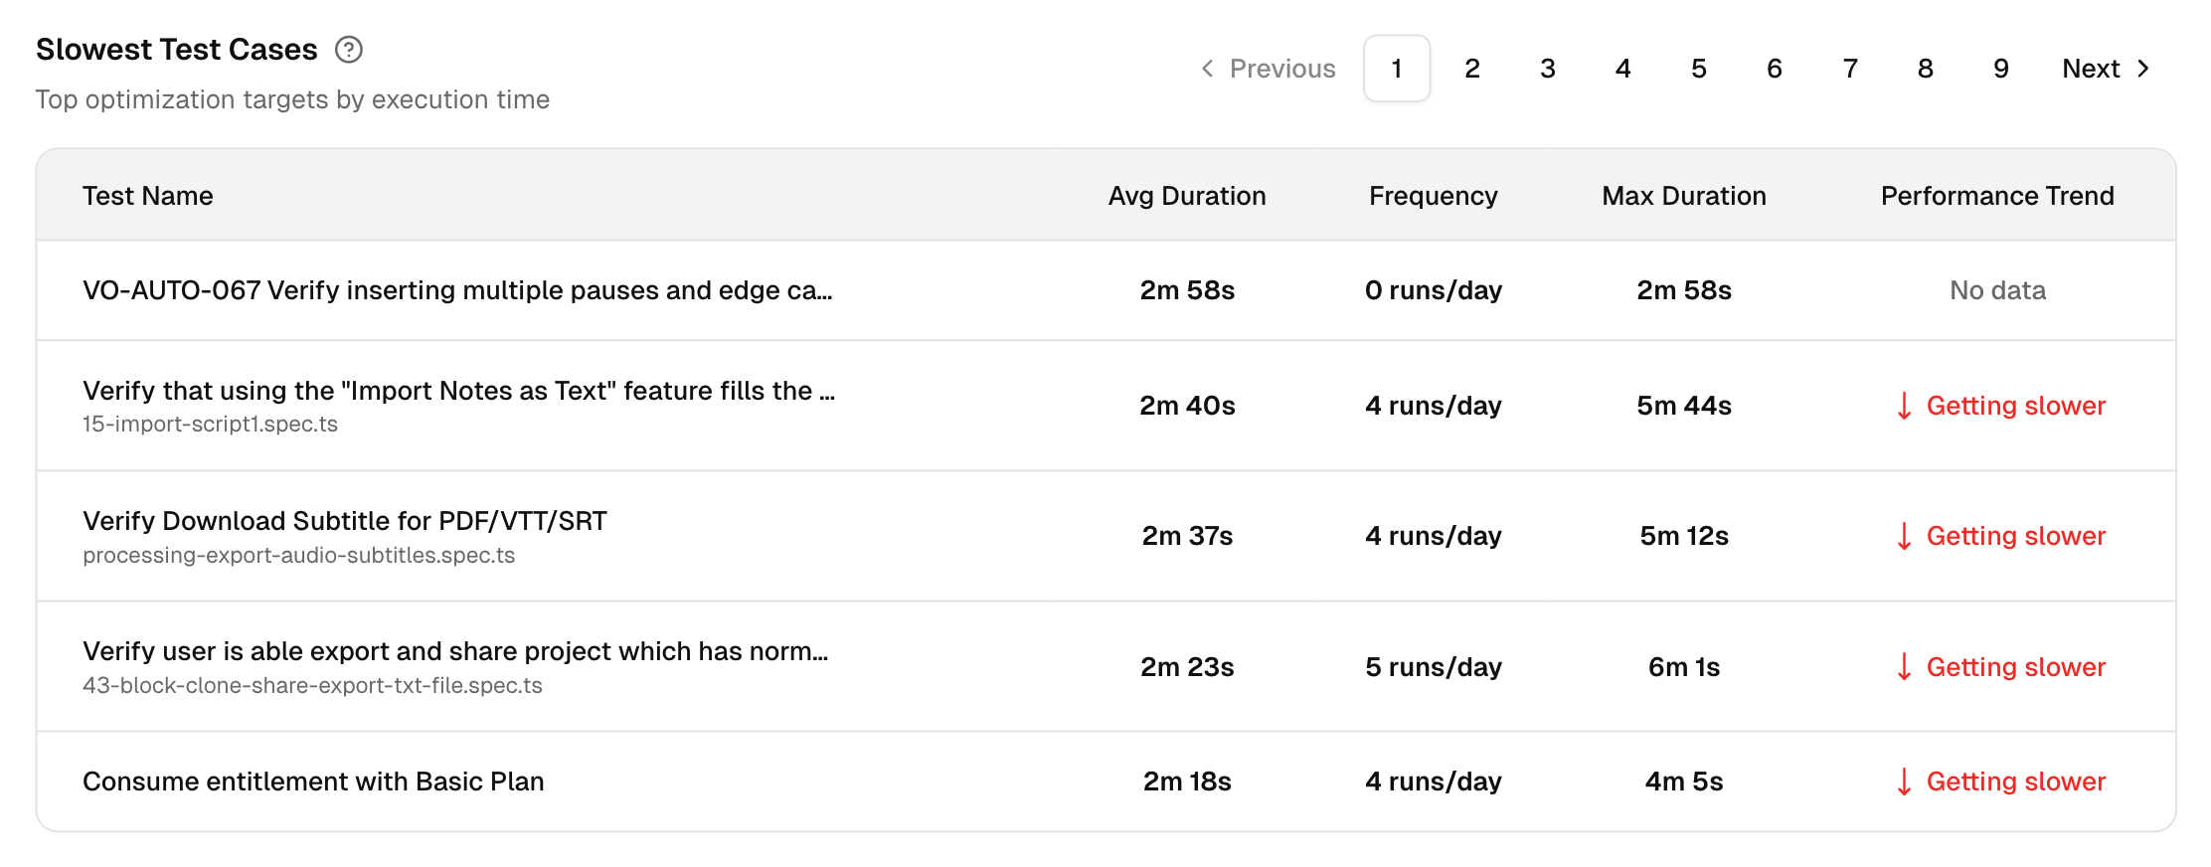Click the 0 runs/day frequency cell
The width and height of the screenshot is (2211, 867).
pyautogui.click(x=1434, y=290)
